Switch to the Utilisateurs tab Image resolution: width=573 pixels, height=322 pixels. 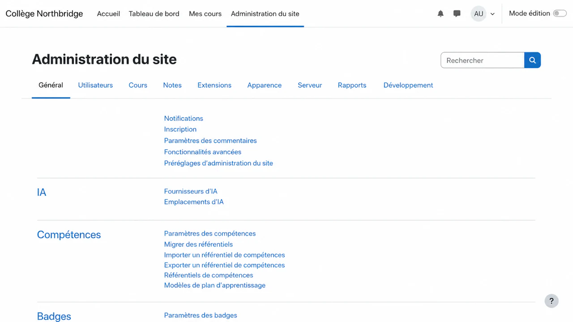95,85
